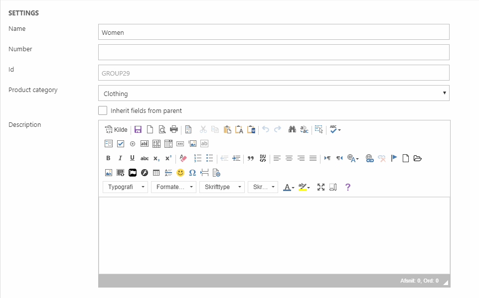Insert a special character (Omega icon)
Image resolution: width=479 pixels, height=298 pixels.
coord(192,173)
